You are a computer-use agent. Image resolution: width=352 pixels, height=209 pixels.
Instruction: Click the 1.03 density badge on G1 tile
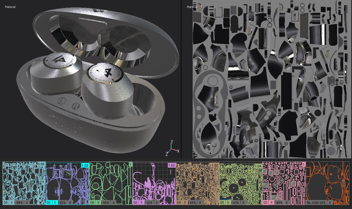coord(85,166)
